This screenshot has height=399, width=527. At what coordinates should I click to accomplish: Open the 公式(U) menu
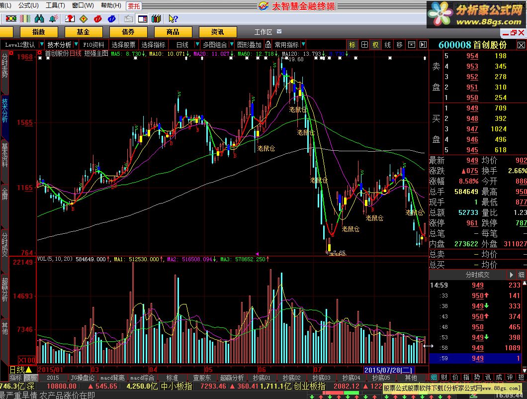pos(28,5)
